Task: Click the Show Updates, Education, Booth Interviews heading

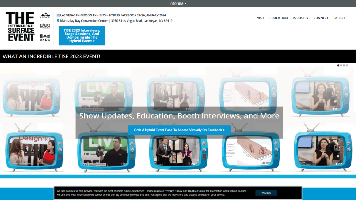Action: tap(179, 116)
